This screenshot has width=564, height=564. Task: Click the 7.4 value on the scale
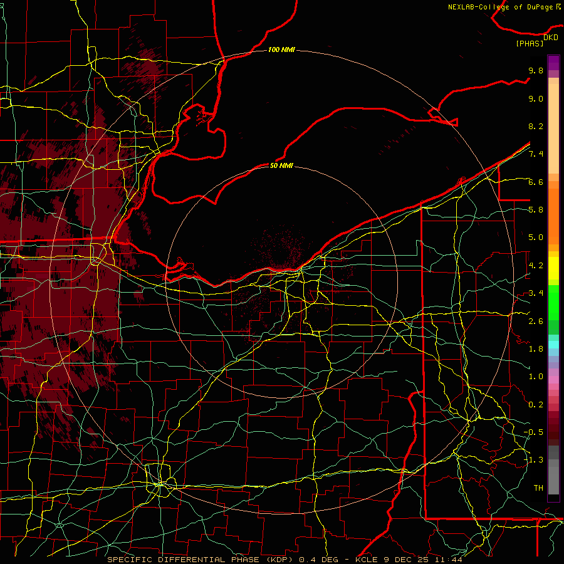click(x=536, y=154)
